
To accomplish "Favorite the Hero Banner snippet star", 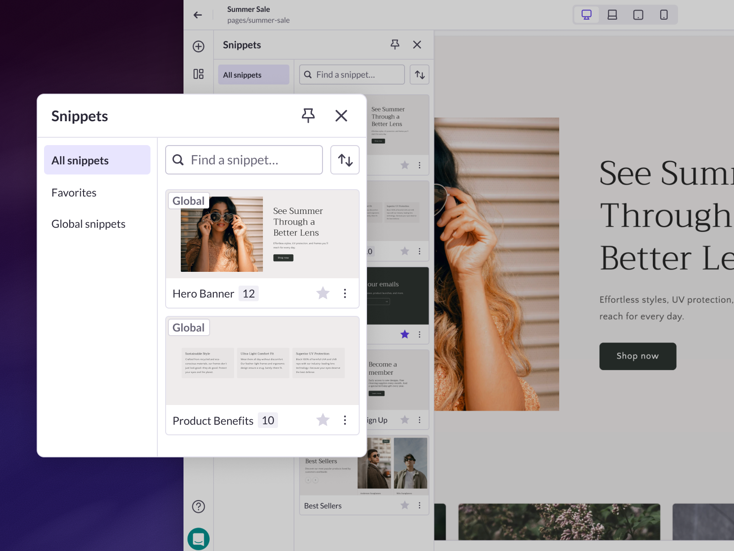I will click(323, 293).
